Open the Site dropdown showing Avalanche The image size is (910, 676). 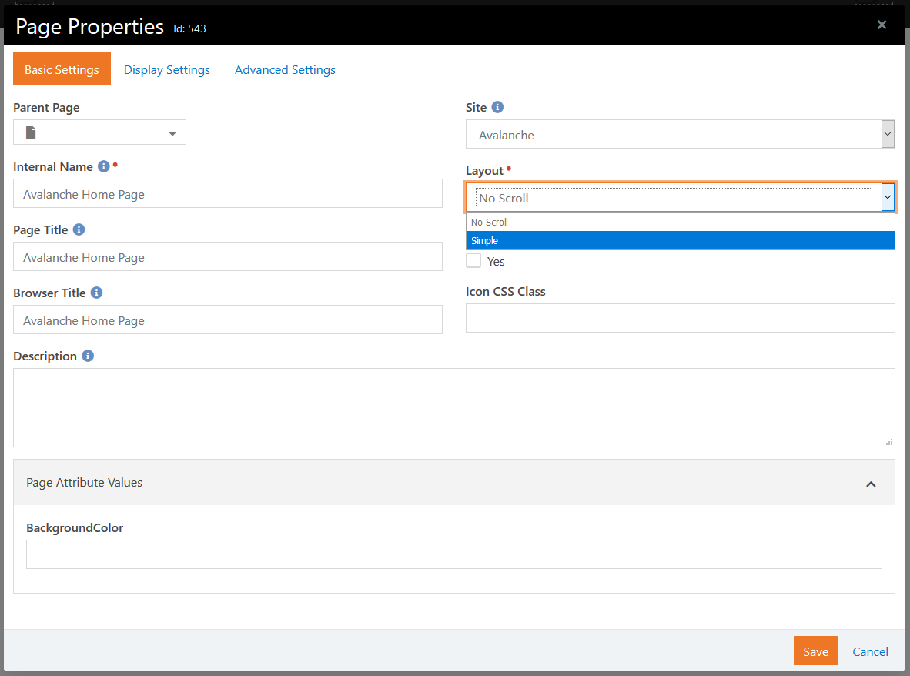pos(680,134)
